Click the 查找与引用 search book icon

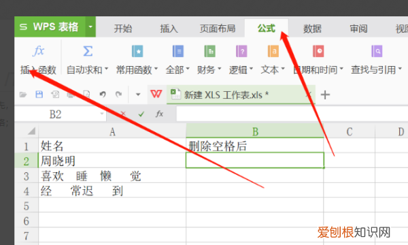(x=377, y=51)
